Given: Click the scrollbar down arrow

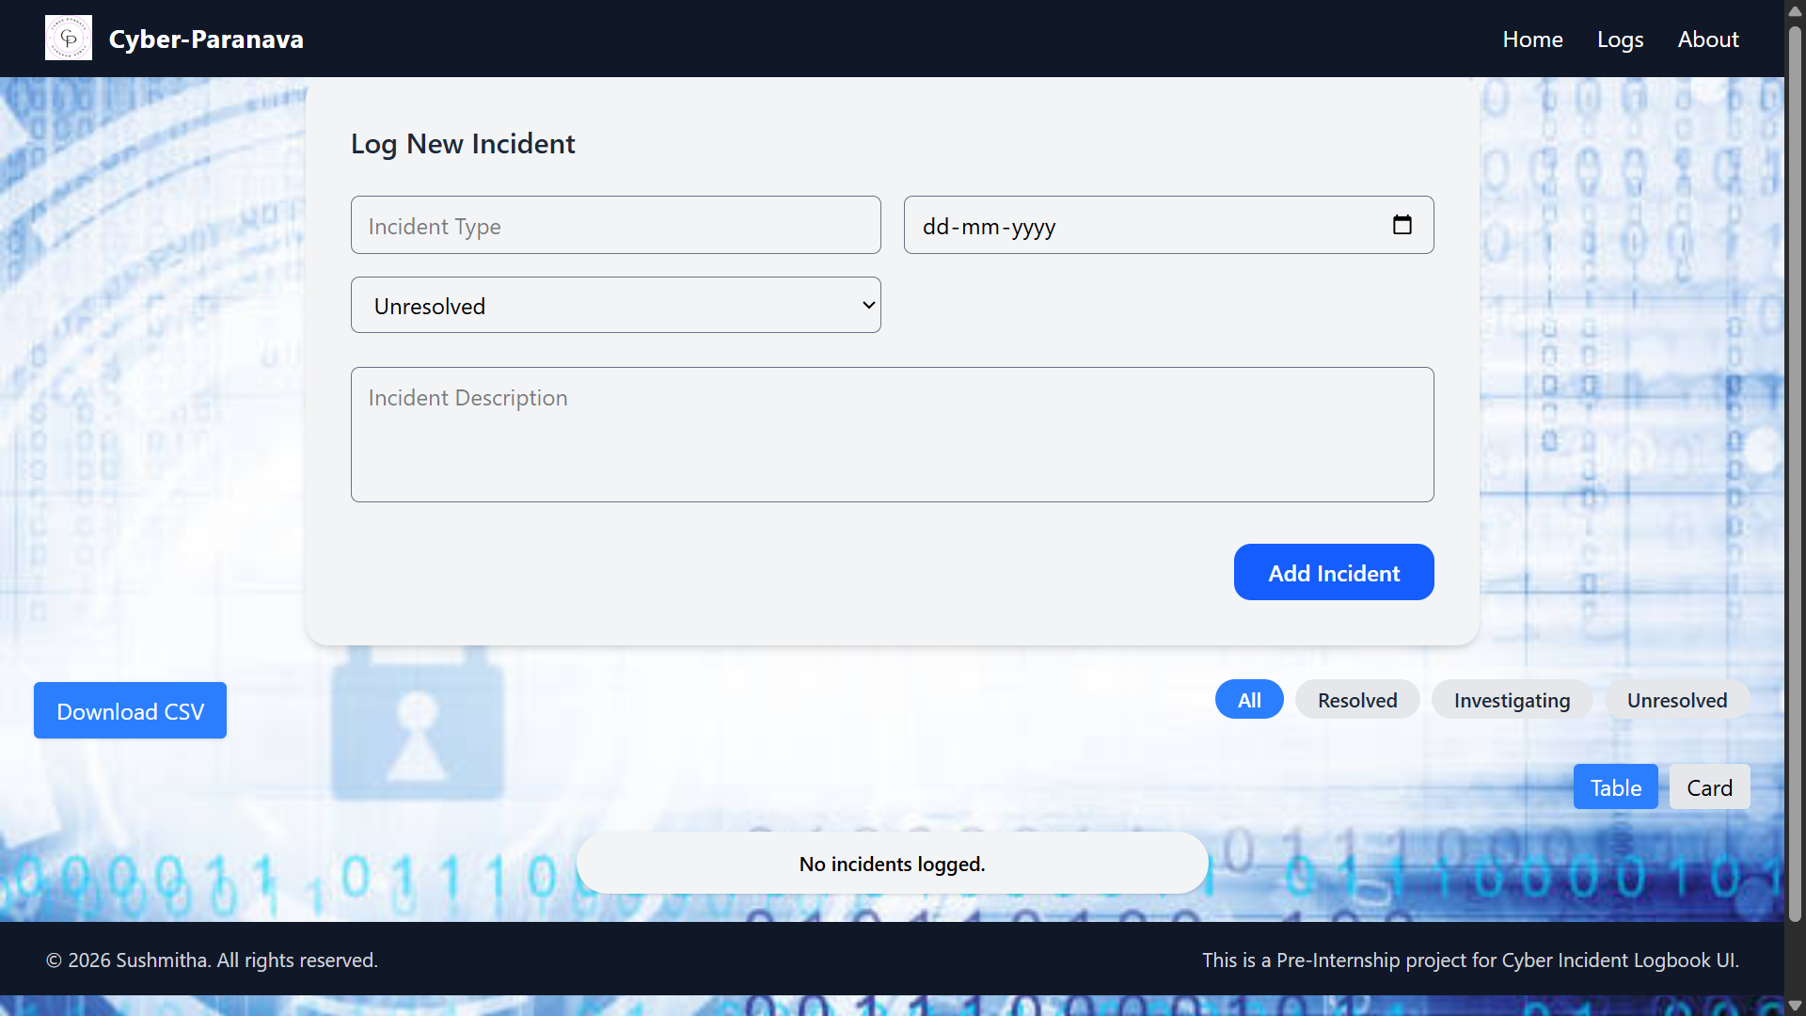Looking at the screenshot, I should pos(1795,1006).
